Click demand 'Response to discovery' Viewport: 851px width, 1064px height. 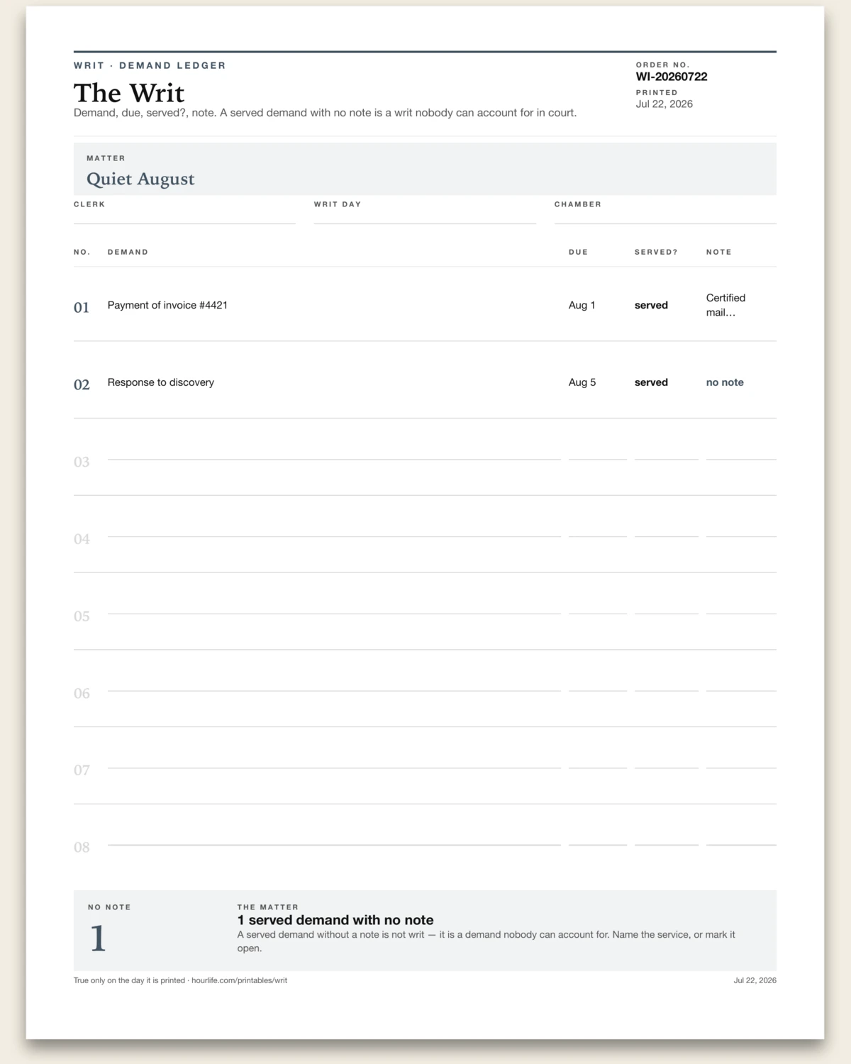[x=161, y=382]
